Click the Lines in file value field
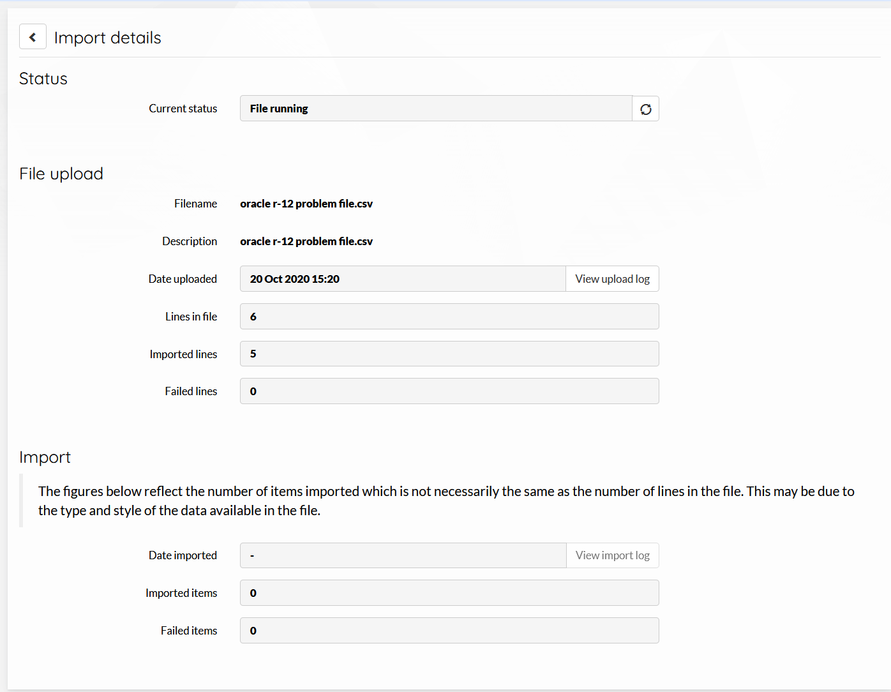Viewport: 891px width, 692px height. coord(449,317)
